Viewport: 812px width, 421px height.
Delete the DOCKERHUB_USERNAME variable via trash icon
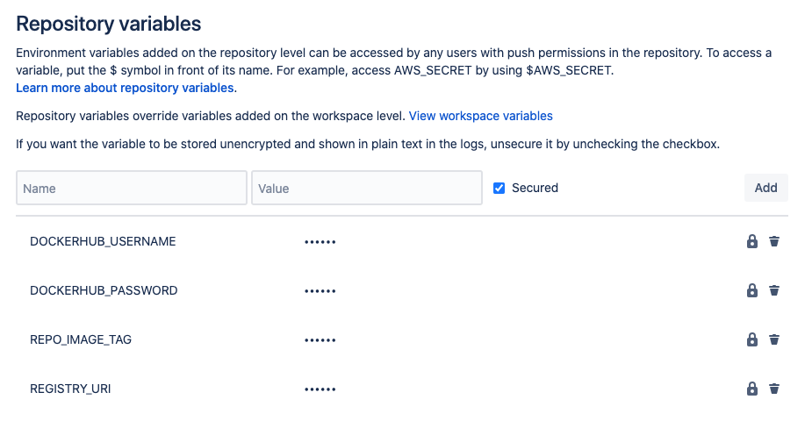tap(774, 241)
